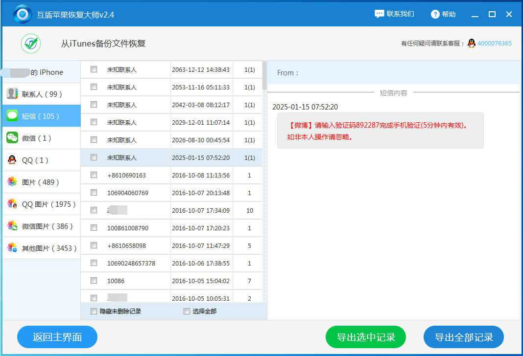Open the 联系人 (99) category
Image resolution: width=523 pixels, height=356 pixels.
[x=41, y=94]
